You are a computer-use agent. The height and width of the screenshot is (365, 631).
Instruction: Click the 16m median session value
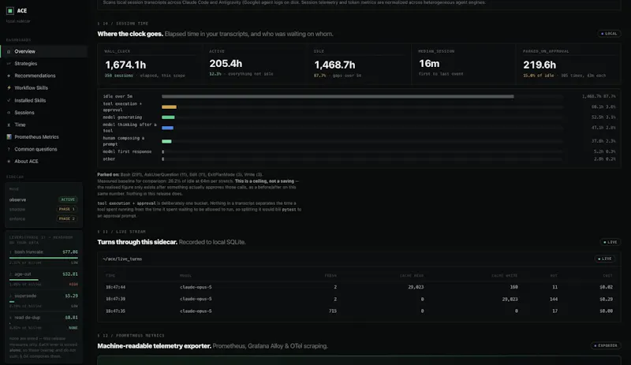coord(429,64)
